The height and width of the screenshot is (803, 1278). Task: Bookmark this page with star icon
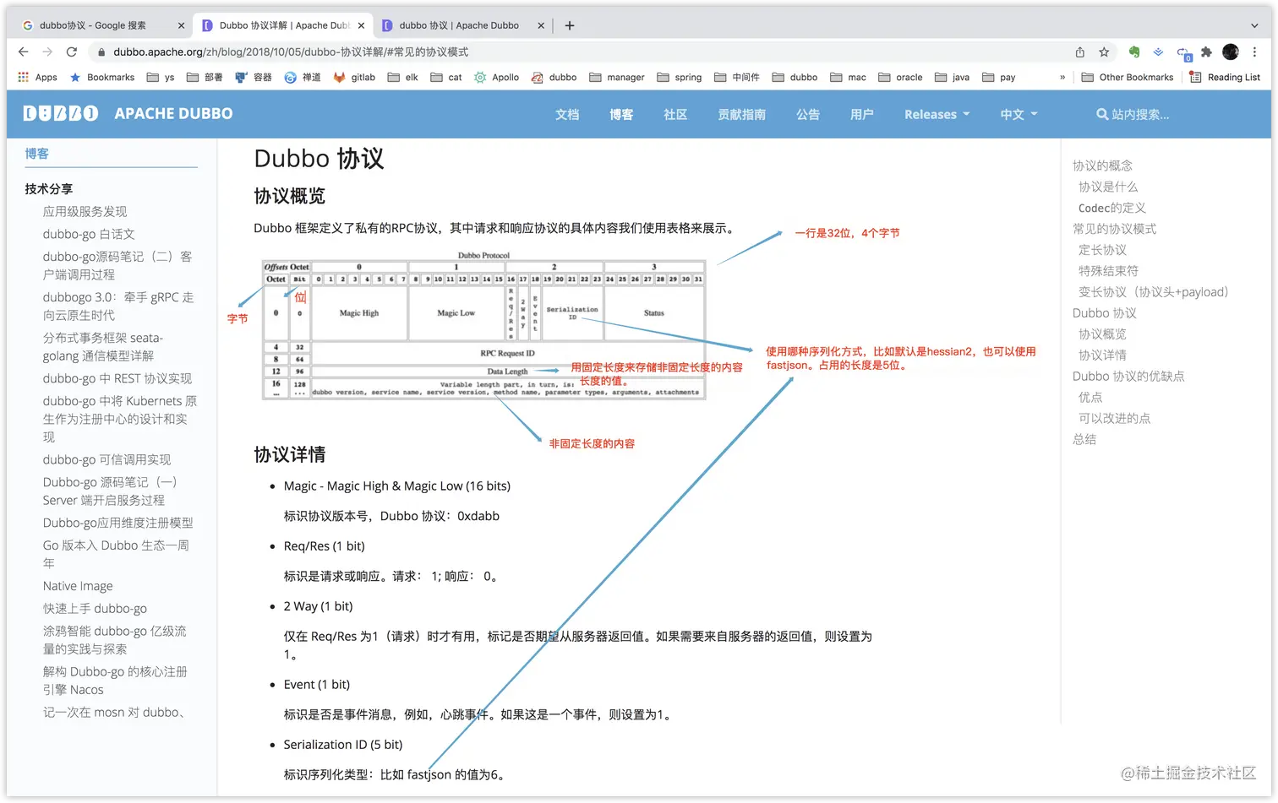click(x=1104, y=52)
